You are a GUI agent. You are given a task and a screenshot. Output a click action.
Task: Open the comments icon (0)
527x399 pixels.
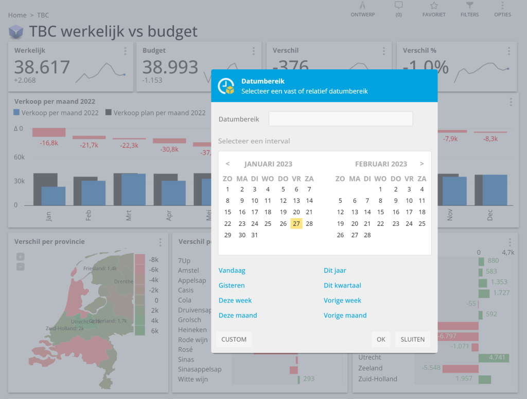pyautogui.click(x=398, y=6)
